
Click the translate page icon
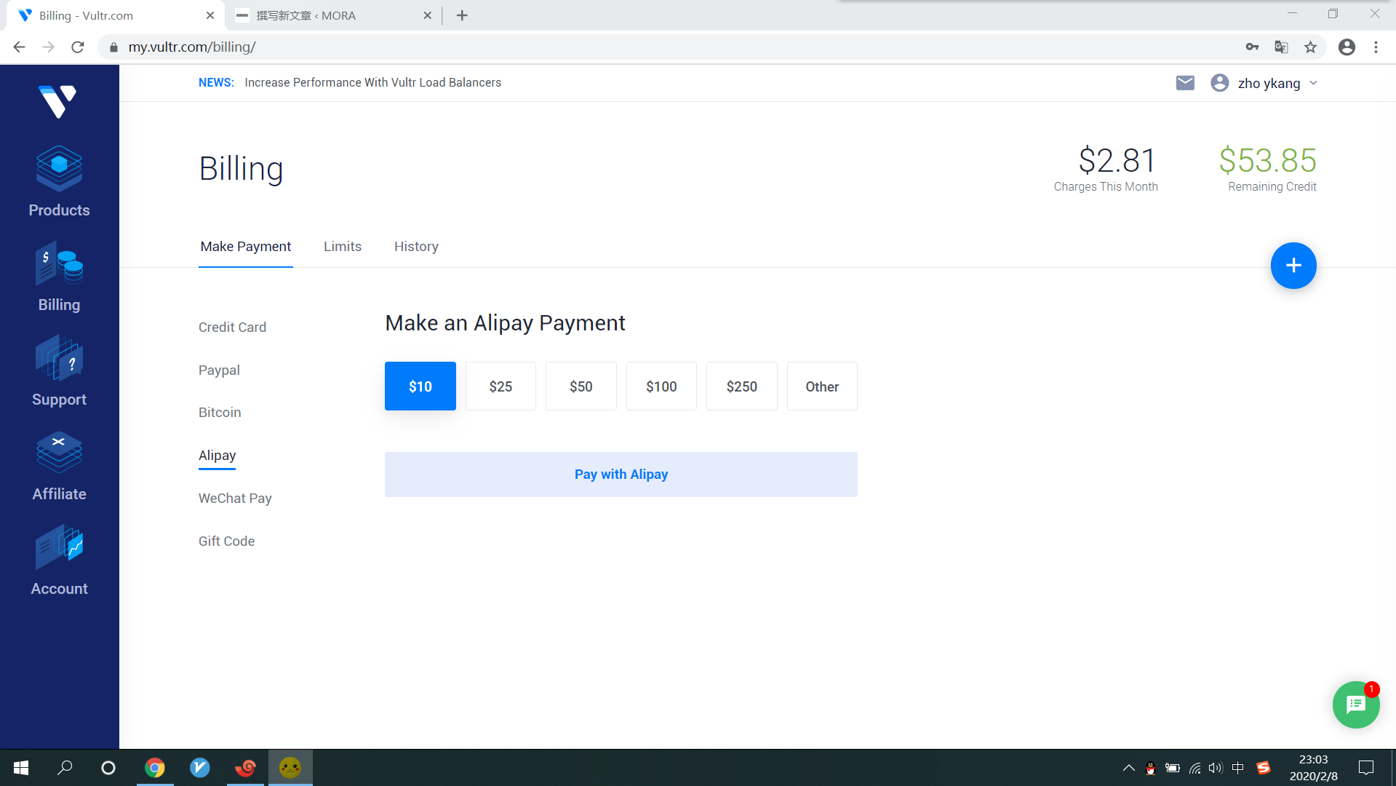1281,47
